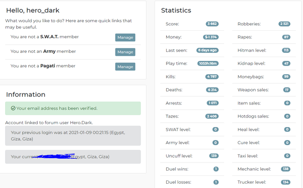Screen dimensions: 303x188
Task: Click the Money value badge $-1 374
Action: (211, 37)
